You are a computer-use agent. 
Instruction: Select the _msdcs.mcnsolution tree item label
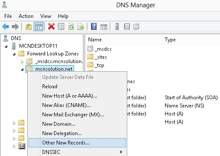point(59,61)
